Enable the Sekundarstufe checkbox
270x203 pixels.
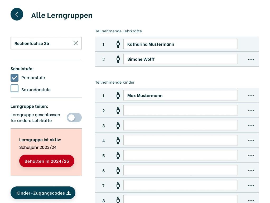[x=15, y=88]
